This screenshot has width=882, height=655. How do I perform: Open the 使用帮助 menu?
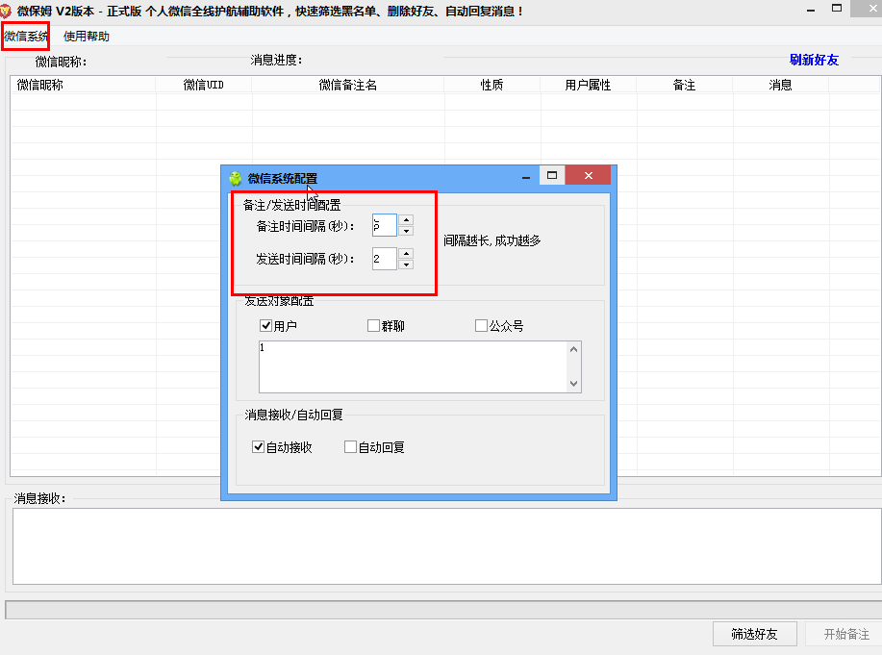86,36
